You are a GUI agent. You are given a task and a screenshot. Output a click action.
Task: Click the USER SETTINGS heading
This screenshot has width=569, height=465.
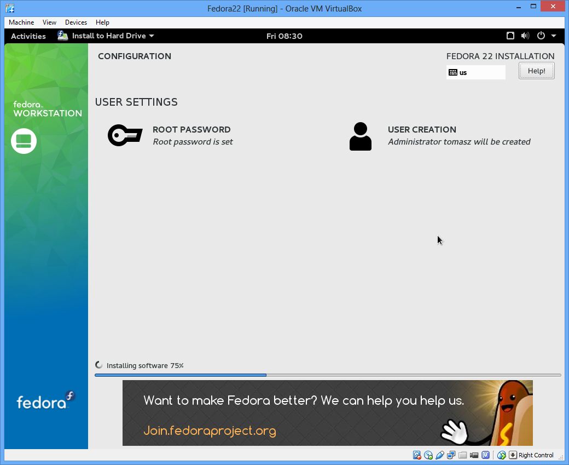tap(136, 102)
